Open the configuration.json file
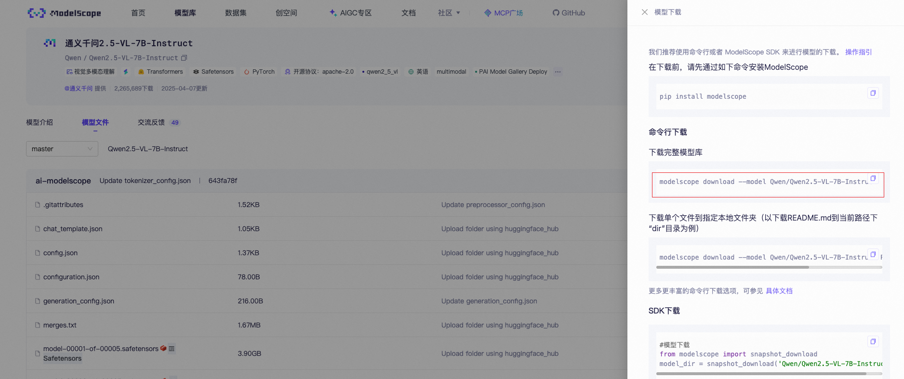The width and height of the screenshot is (904, 379). [71, 277]
